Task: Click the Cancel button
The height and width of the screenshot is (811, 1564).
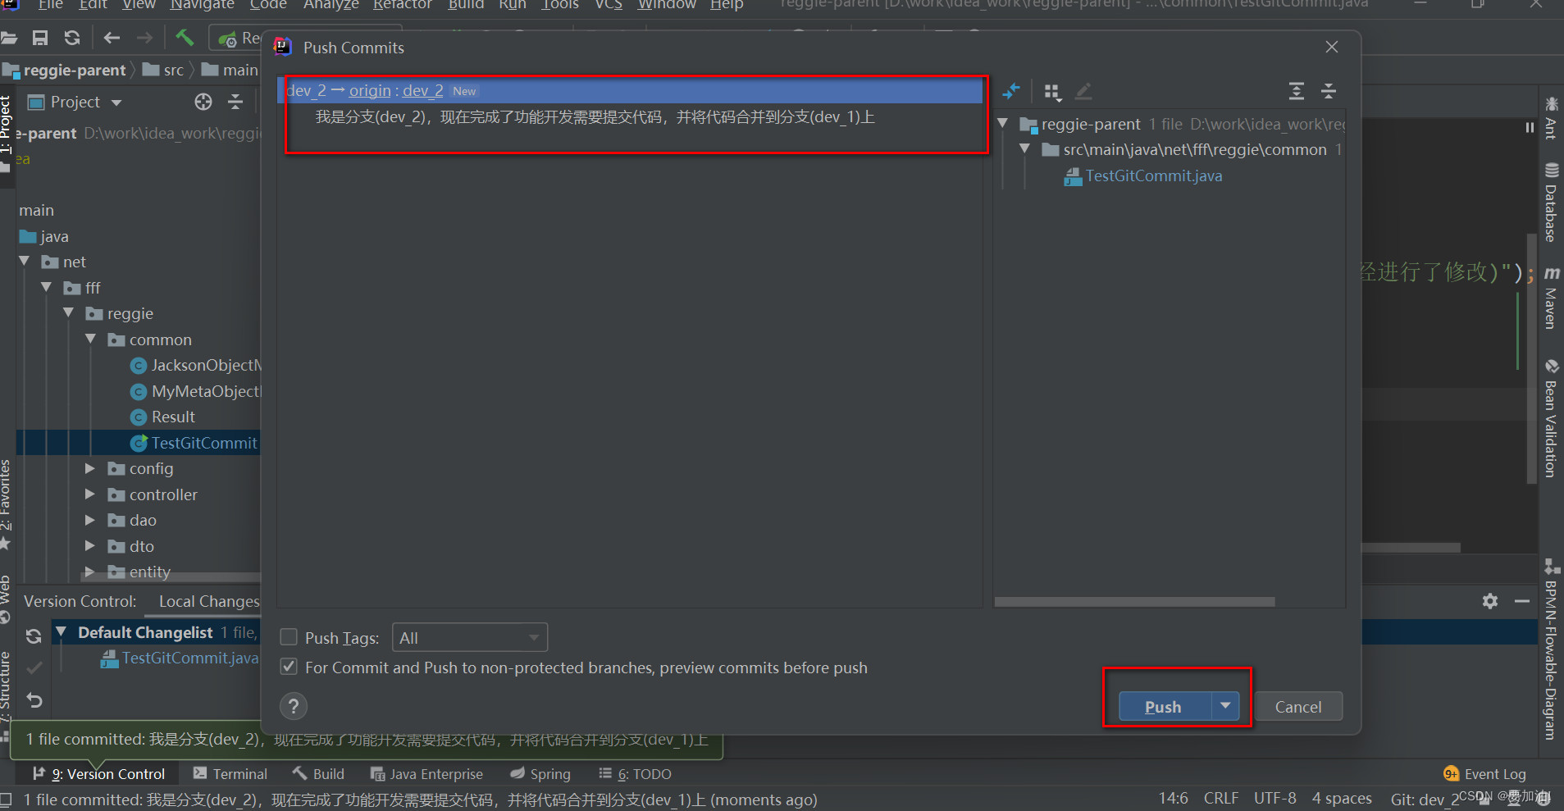Action: (x=1298, y=706)
